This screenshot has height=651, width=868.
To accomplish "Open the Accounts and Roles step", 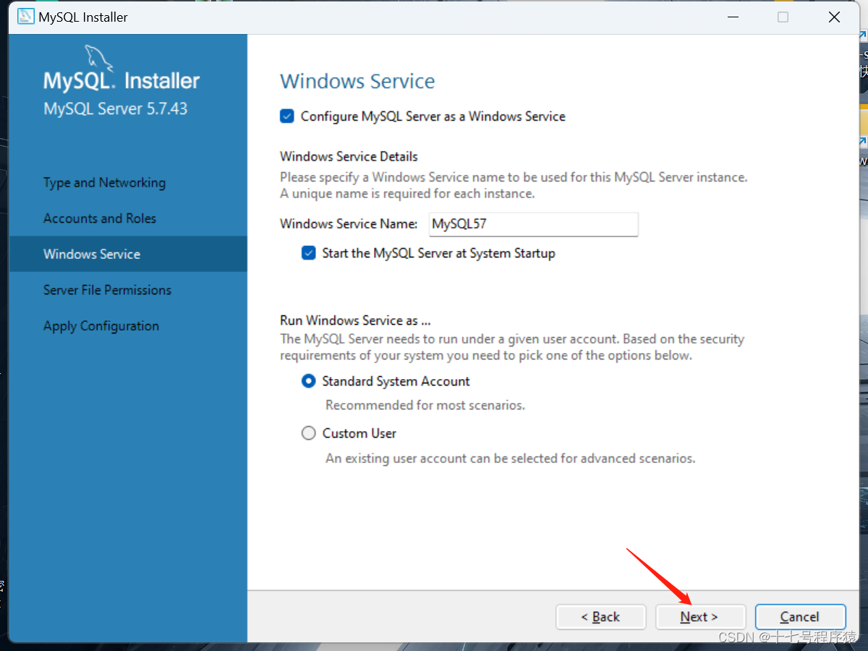I will 100,218.
